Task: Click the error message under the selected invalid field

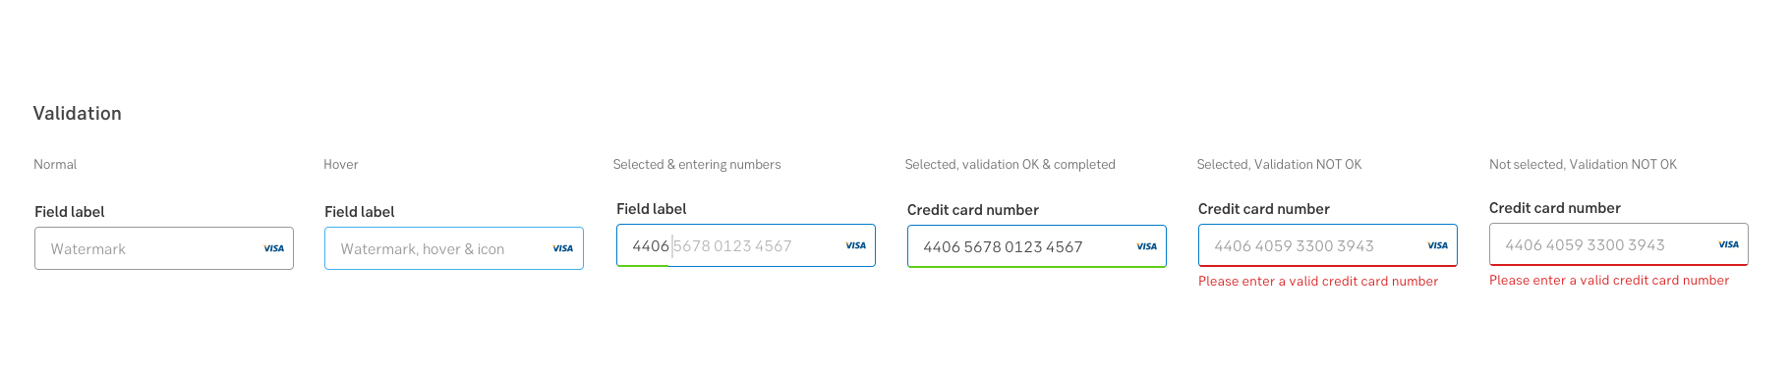Action: [x=1318, y=281]
